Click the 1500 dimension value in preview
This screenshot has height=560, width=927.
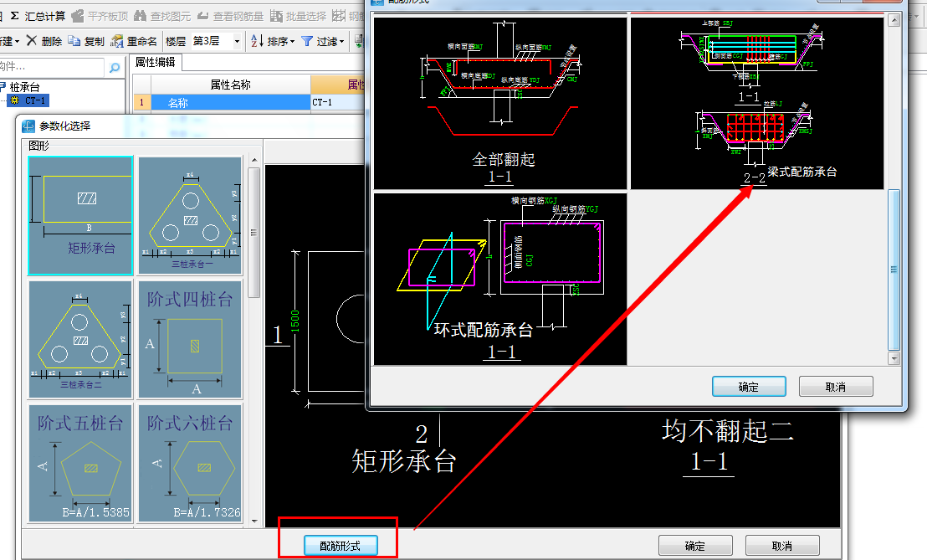(295, 321)
